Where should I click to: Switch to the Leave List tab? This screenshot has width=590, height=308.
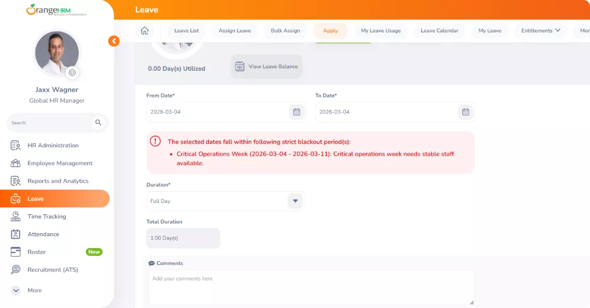tap(186, 30)
